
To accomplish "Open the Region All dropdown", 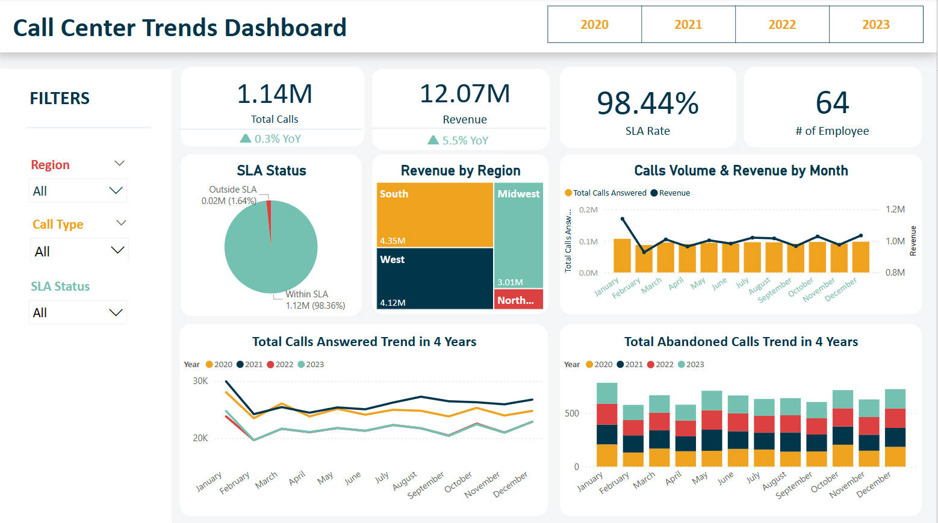I will click(x=78, y=191).
